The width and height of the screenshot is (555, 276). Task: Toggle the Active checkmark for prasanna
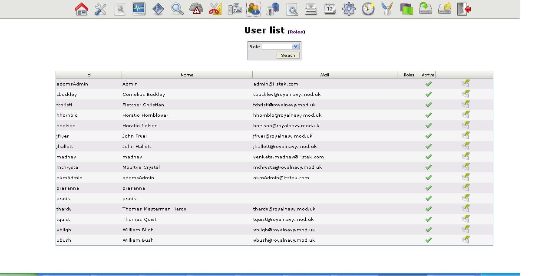click(x=428, y=187)
